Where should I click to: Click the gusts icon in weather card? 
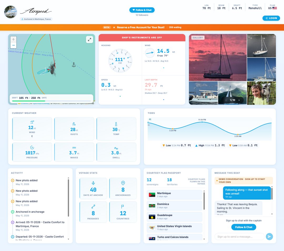click(x=74, y=124)
